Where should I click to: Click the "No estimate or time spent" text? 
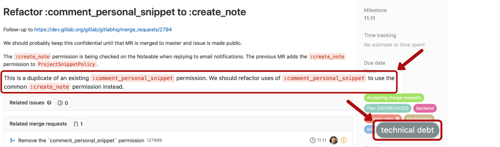[x=394, y=45]
